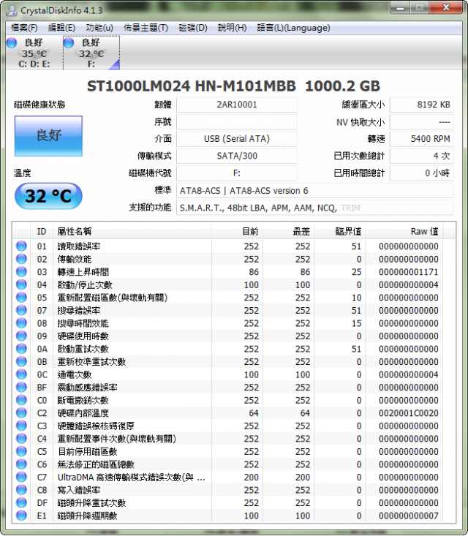Open the 磁碟(D) menu

pyautogui.click(x=193, y=28)
